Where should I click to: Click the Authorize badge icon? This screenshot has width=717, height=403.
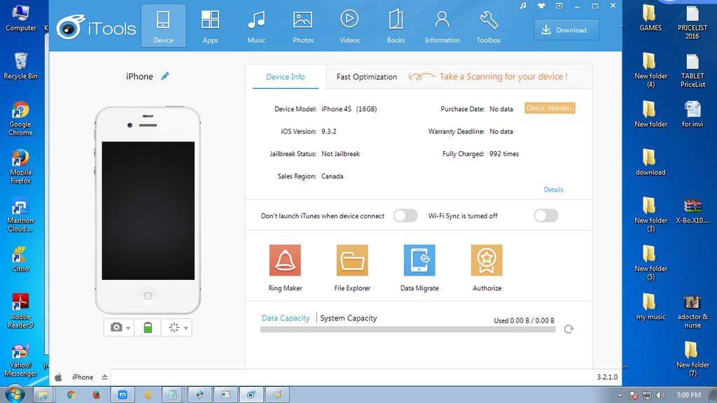point(487,260)
